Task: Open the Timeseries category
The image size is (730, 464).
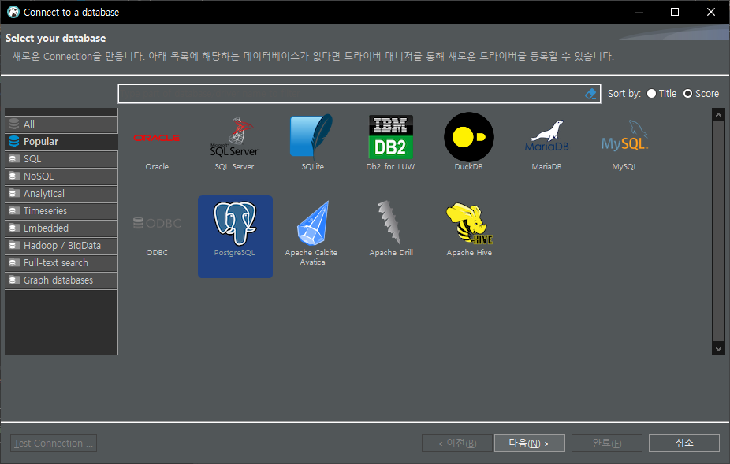Action: click(61, 211)
